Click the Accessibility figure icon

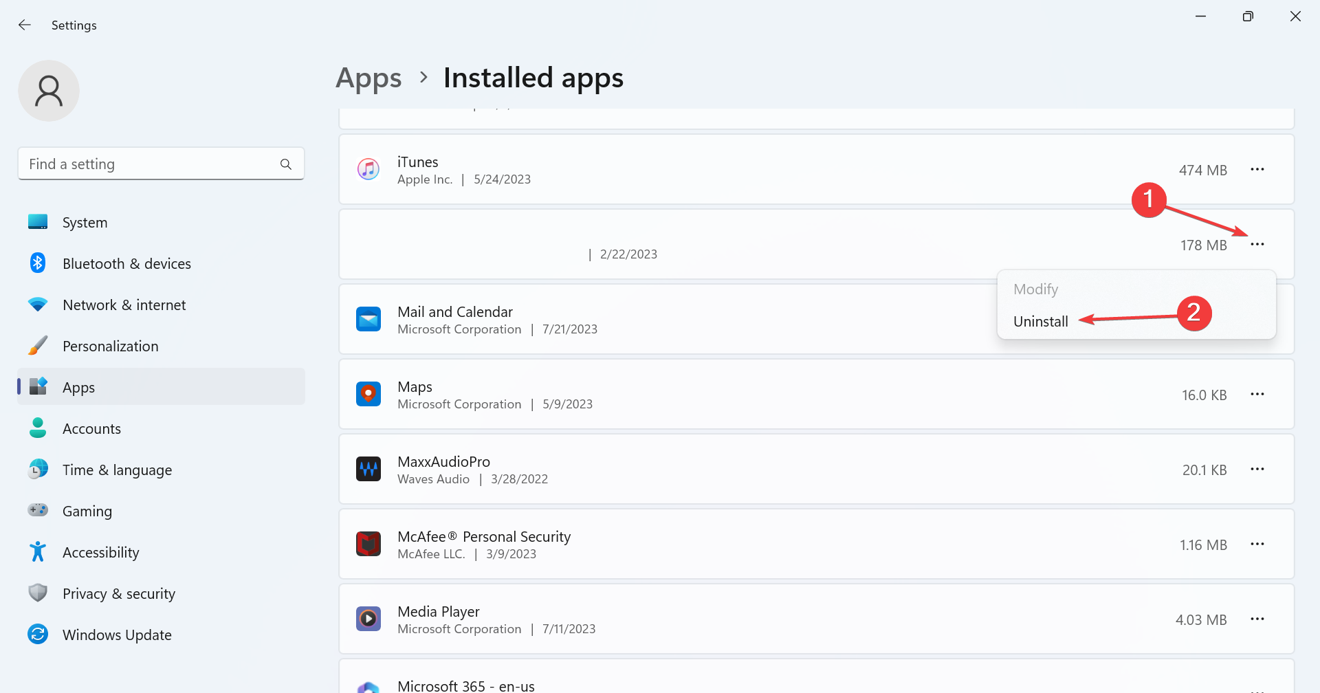(38, 551)
